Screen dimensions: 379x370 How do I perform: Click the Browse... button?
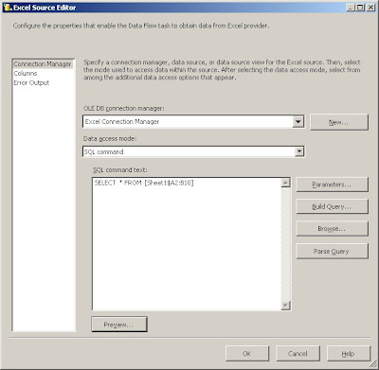click(x=332, y=229)
